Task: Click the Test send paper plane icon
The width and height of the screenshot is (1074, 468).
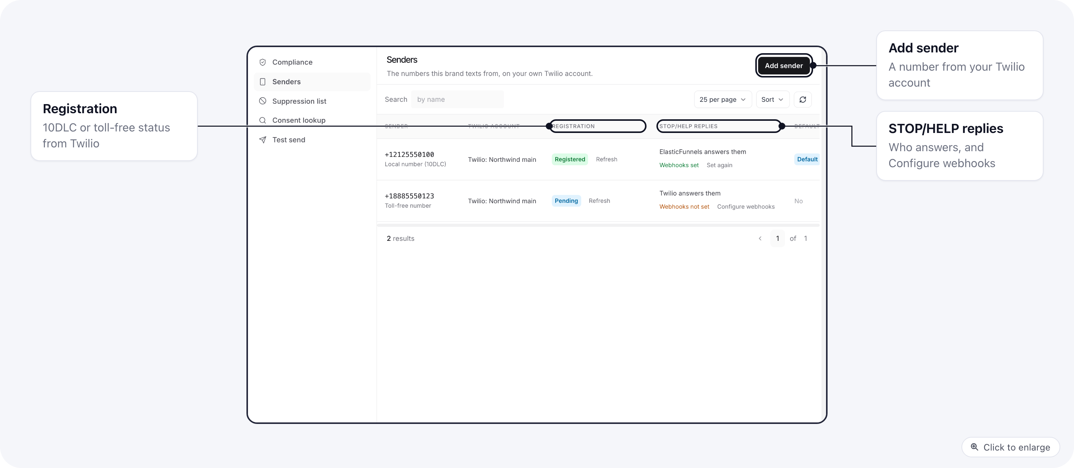Action: pyautogui.click(x=263, y=139)
